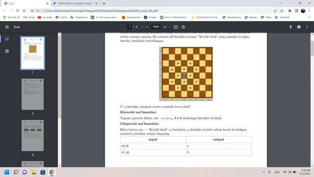Open the extensions puzzle icon
The image size is (314, 177).
coord(290,11)
